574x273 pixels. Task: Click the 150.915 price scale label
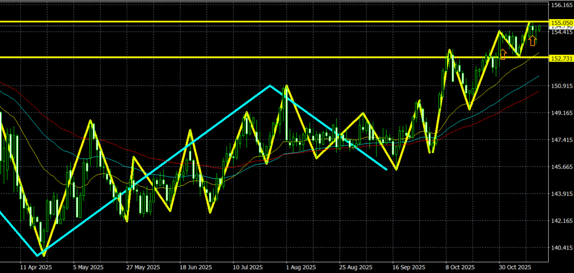[x=561, y=86]
